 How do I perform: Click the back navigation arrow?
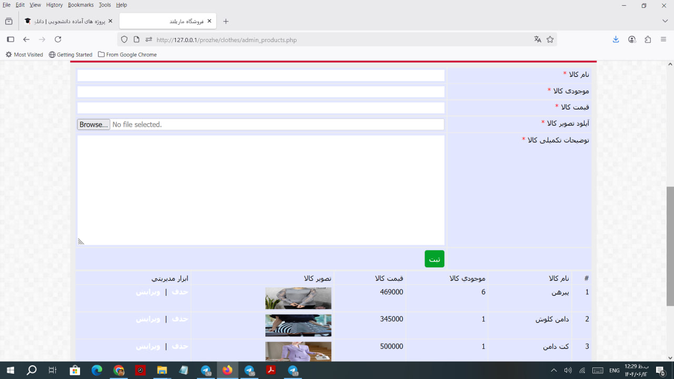coord(26,39)
